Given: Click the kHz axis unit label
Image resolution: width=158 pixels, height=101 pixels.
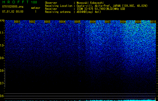Looking at the screenshot, I should [2, 20].
